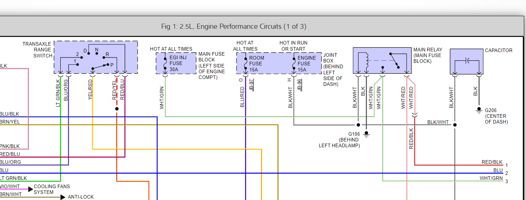
Task: Click the Main Relay component box
Action: coord(382,60)
